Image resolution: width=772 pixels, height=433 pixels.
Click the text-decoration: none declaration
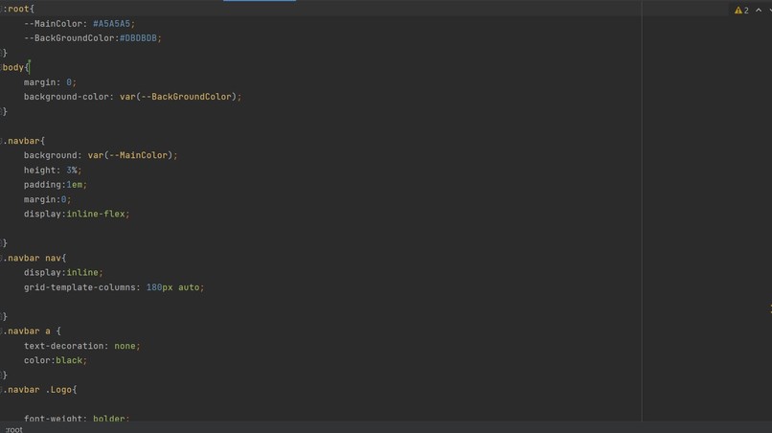(x=81, y=346)
